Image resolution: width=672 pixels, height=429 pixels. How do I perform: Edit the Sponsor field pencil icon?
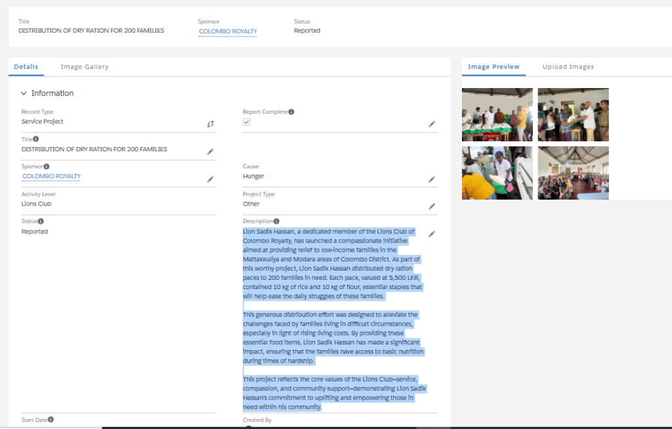coord(211,179)
